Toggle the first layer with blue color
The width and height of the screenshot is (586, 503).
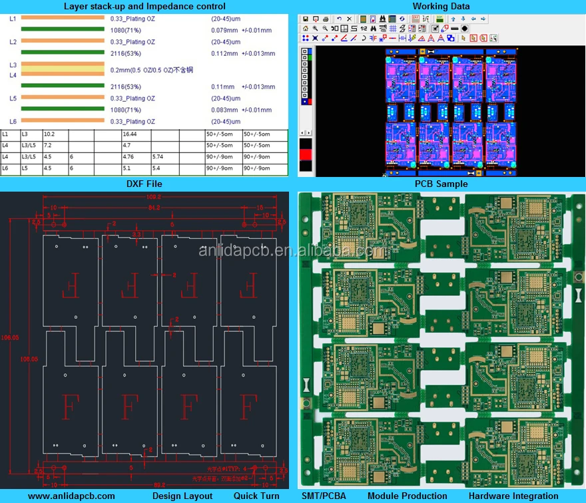306,51
